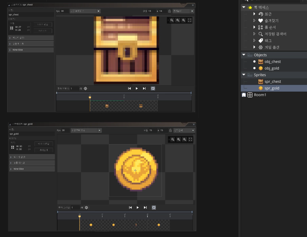Click zoom out icon in spr_chest preview

pyautogui.click(x=172, y=20)
